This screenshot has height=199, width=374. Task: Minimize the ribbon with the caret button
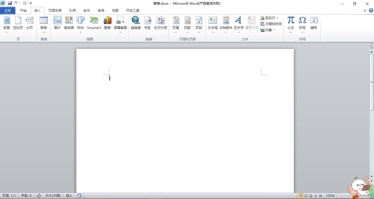point(365,11)
